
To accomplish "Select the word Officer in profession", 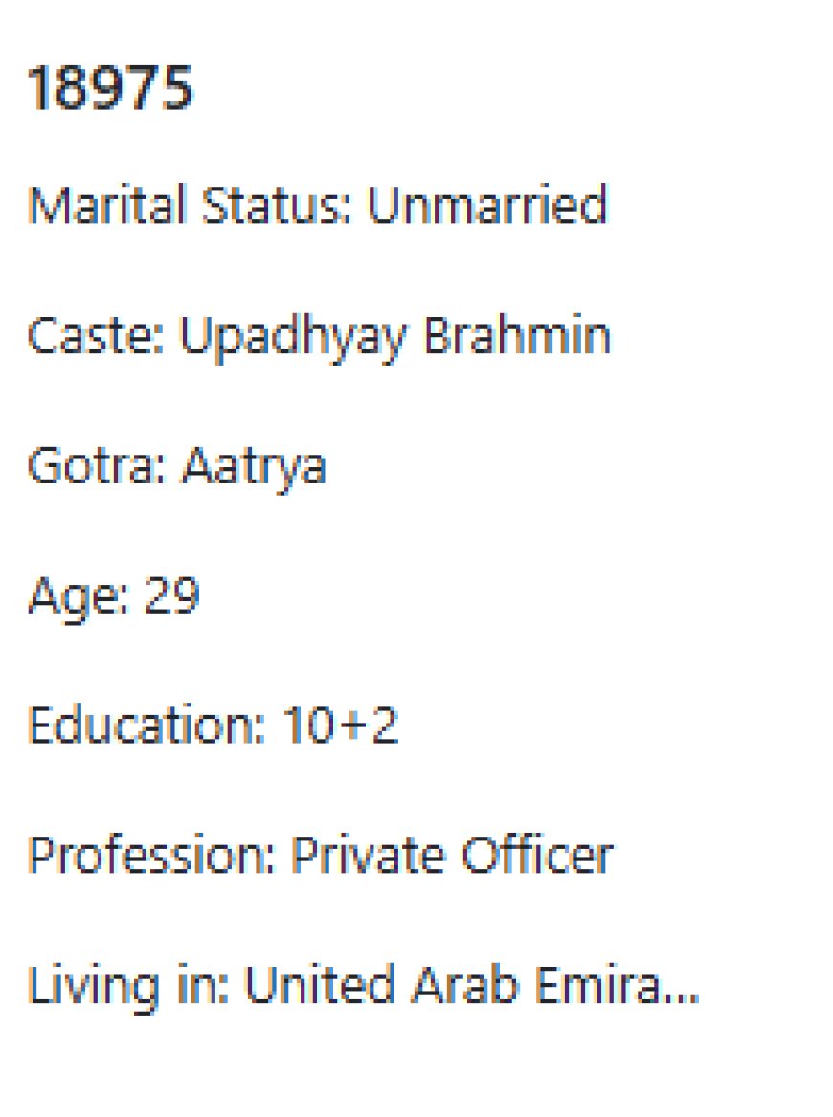I will tap(537, 855).
